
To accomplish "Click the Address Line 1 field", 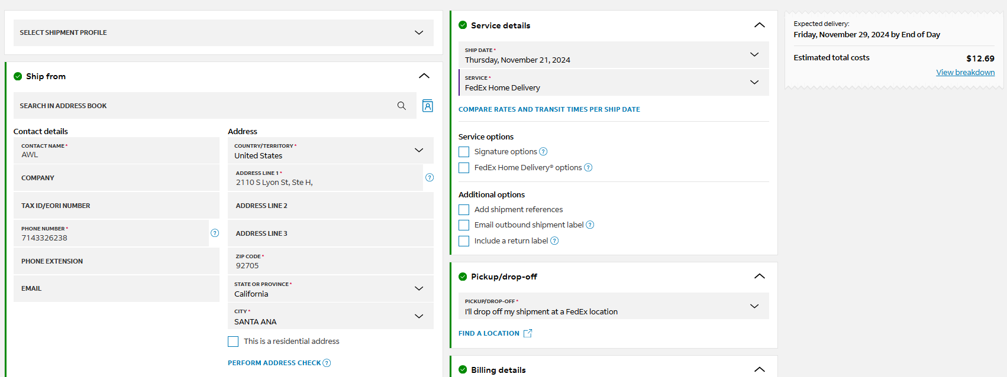I will point(325,178).
